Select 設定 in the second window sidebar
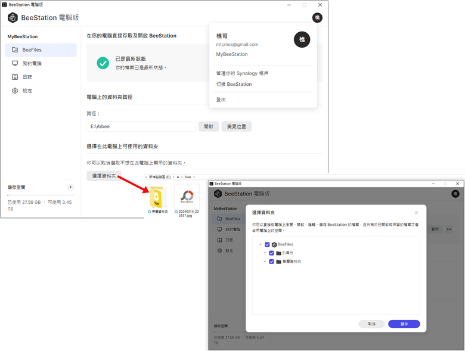This screenshot has width=465, height=351. (x=229, y=251)
